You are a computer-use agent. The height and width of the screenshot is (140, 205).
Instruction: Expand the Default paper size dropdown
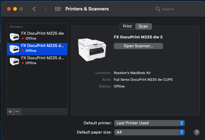(149, 132)
